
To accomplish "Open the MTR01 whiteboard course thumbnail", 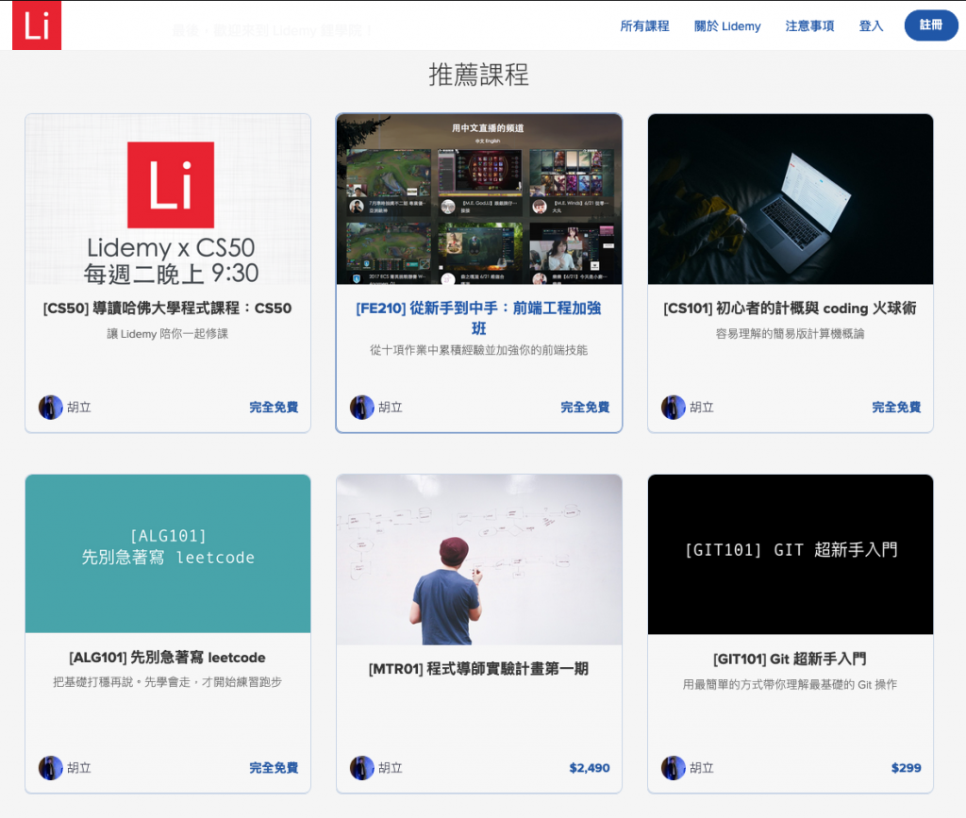I will click(478, 559).
